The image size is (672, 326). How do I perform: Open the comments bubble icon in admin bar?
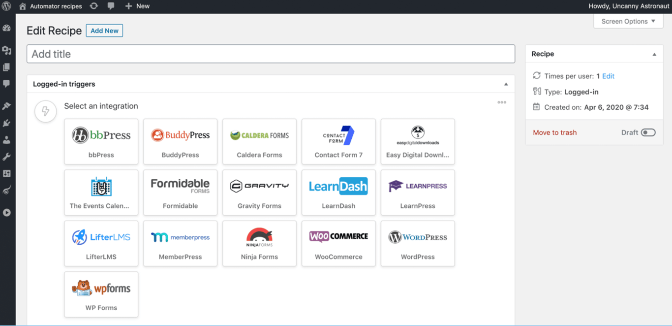pos(111,6)
